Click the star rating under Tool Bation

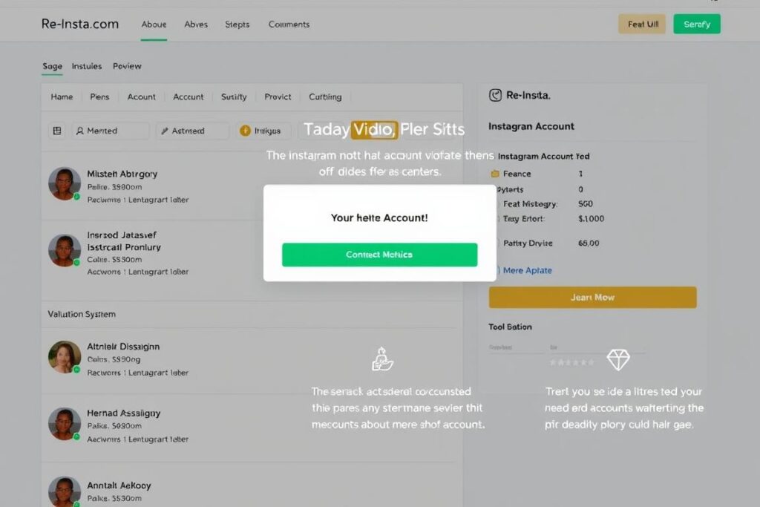(571, 362)
